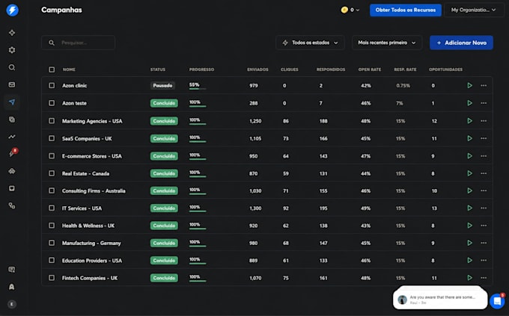Check the SaaS Companies - UK checkbox
The height and width of the screenshot is (316, 509).
coord(52,138)
